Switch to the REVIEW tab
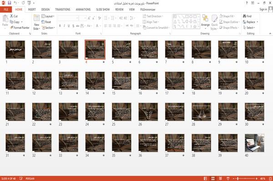273x181 pixels. pos(119,10)
